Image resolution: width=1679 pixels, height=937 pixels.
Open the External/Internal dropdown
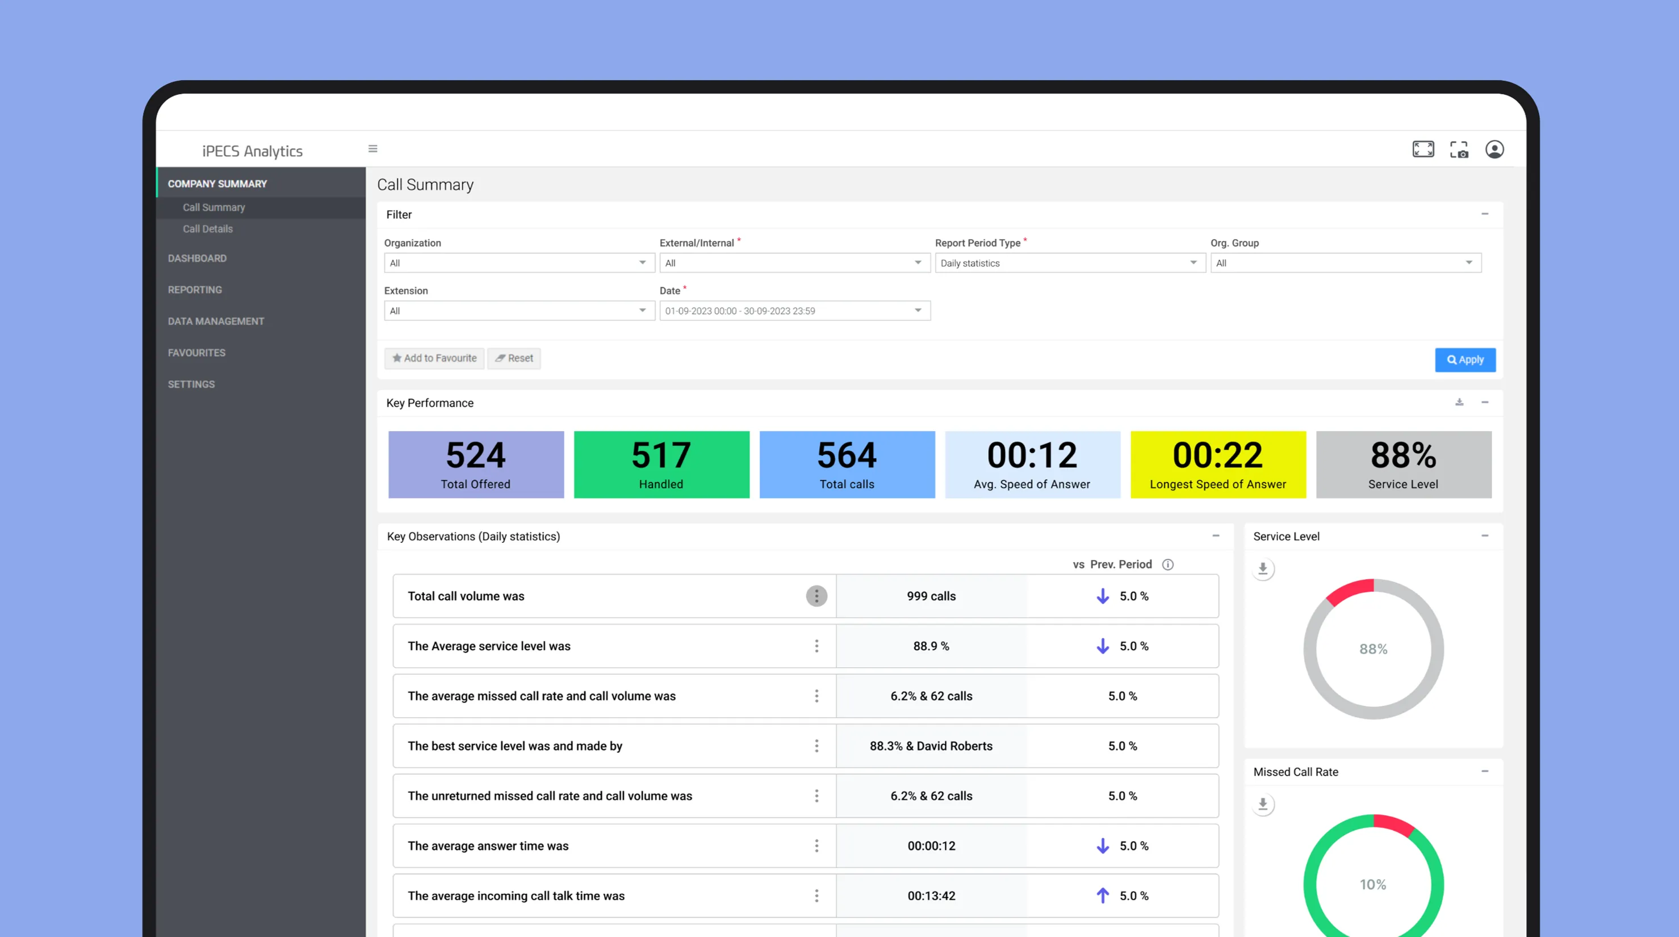tap(794, 263)
